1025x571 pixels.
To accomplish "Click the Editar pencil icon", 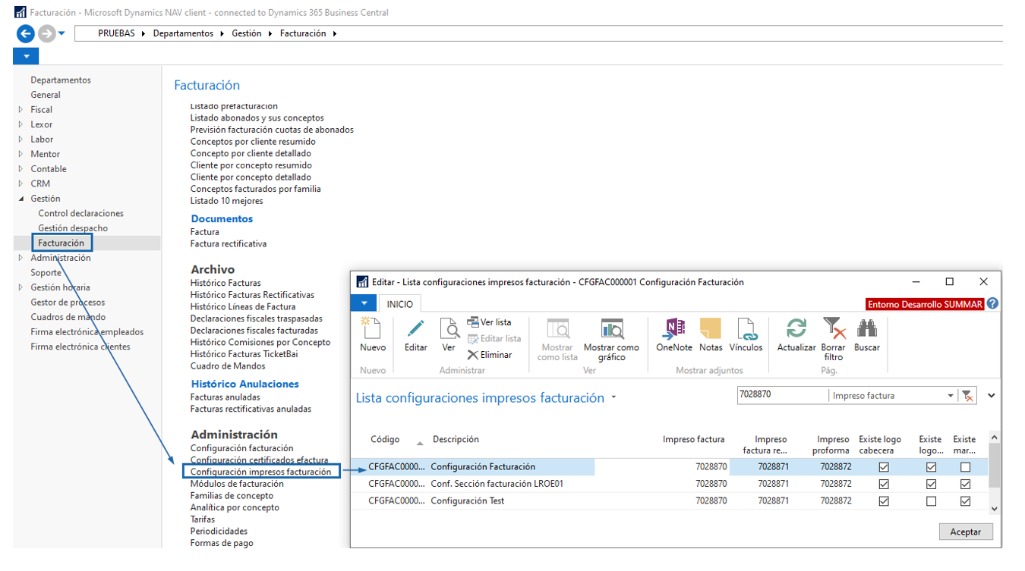I will click(415, 330).
